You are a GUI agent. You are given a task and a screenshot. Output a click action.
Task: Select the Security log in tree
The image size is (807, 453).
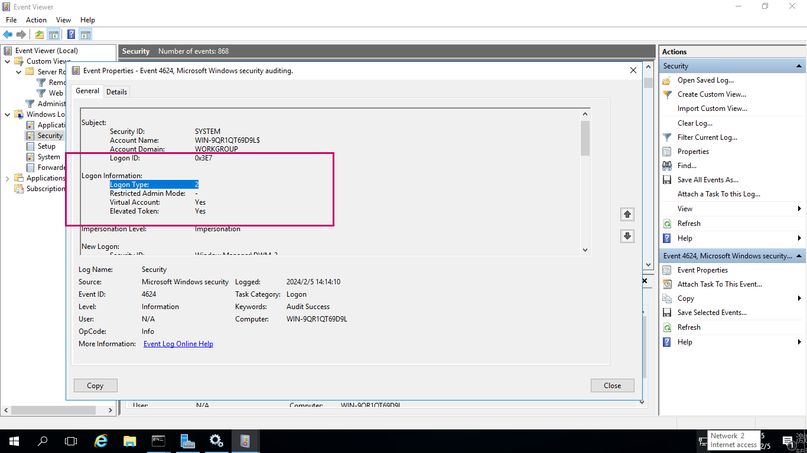click(x=50, y=136)
